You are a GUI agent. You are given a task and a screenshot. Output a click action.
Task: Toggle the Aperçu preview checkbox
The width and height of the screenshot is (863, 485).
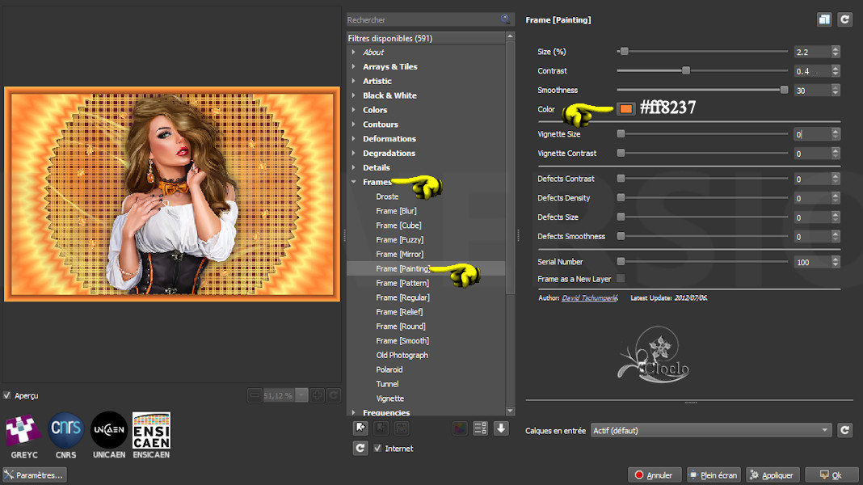(x=7, y=395)
